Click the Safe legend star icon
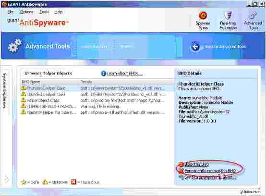The width and height of the screenshot is (266, 196). [x=24, y=182]
